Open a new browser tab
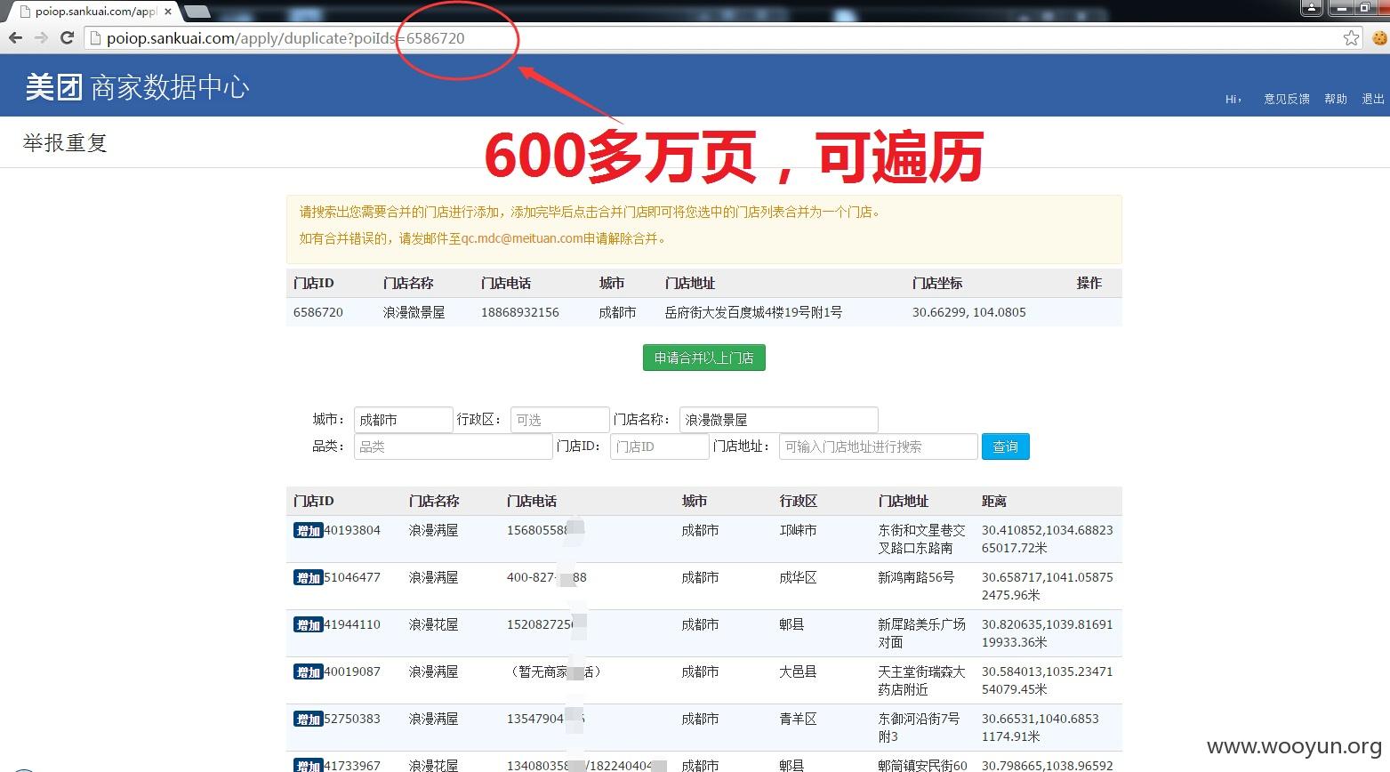The image size is (1390, 772). coord(197,12)
